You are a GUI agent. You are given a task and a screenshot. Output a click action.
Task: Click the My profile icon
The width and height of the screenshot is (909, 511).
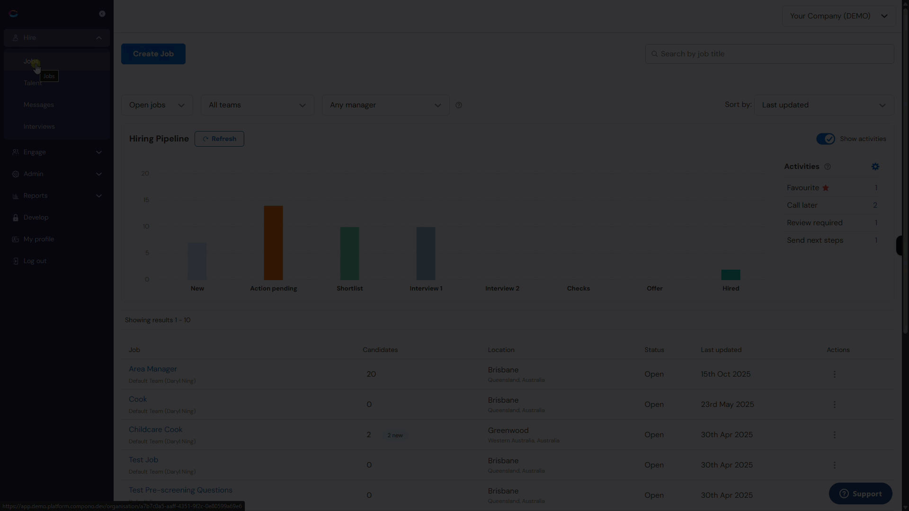tap(16, 239)
